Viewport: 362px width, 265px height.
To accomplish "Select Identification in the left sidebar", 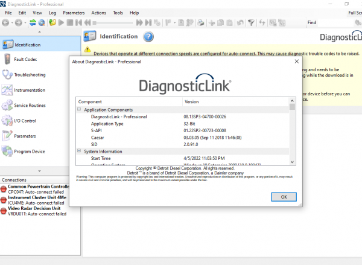I will pos(40,44).
